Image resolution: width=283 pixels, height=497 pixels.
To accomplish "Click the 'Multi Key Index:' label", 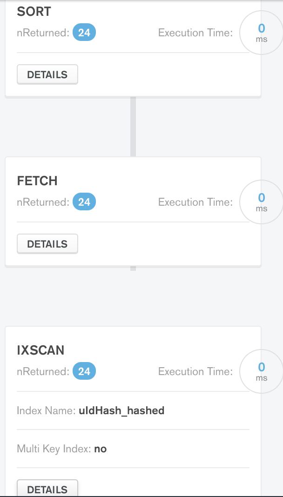I will click(54, 449).
